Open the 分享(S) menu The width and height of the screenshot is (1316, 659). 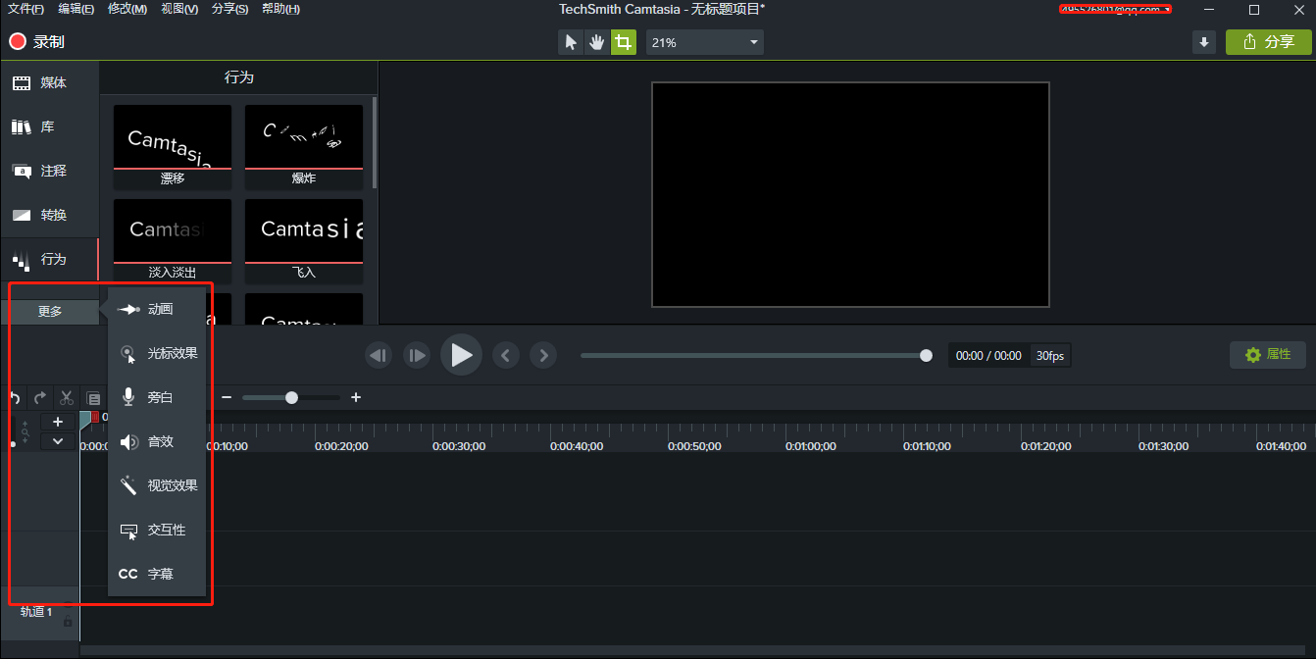pos(229,9)
